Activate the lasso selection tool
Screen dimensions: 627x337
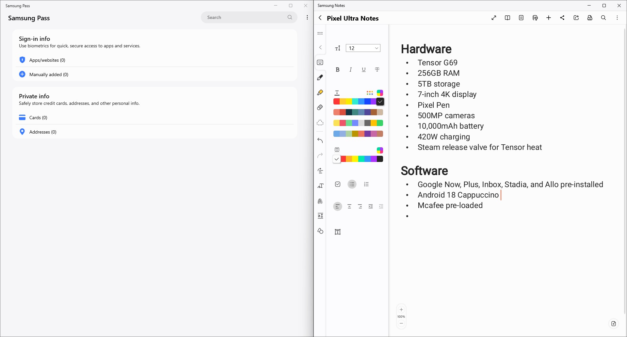(320, 123)
